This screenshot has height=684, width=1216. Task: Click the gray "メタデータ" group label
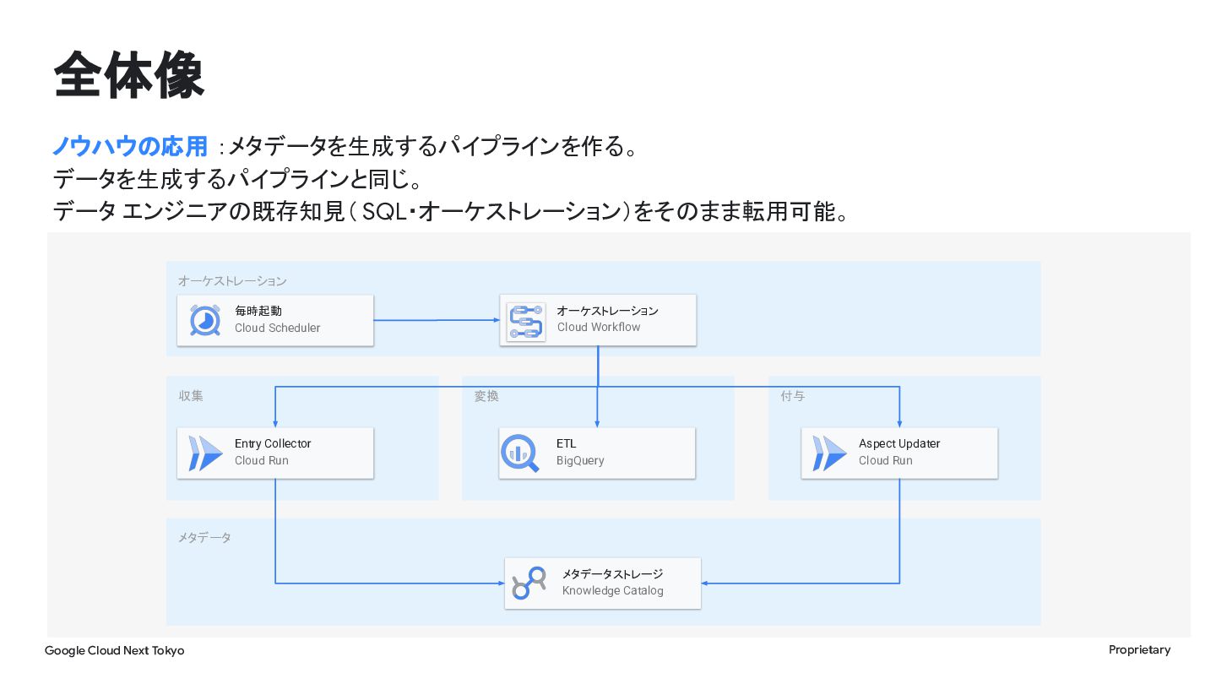point(204,538)
